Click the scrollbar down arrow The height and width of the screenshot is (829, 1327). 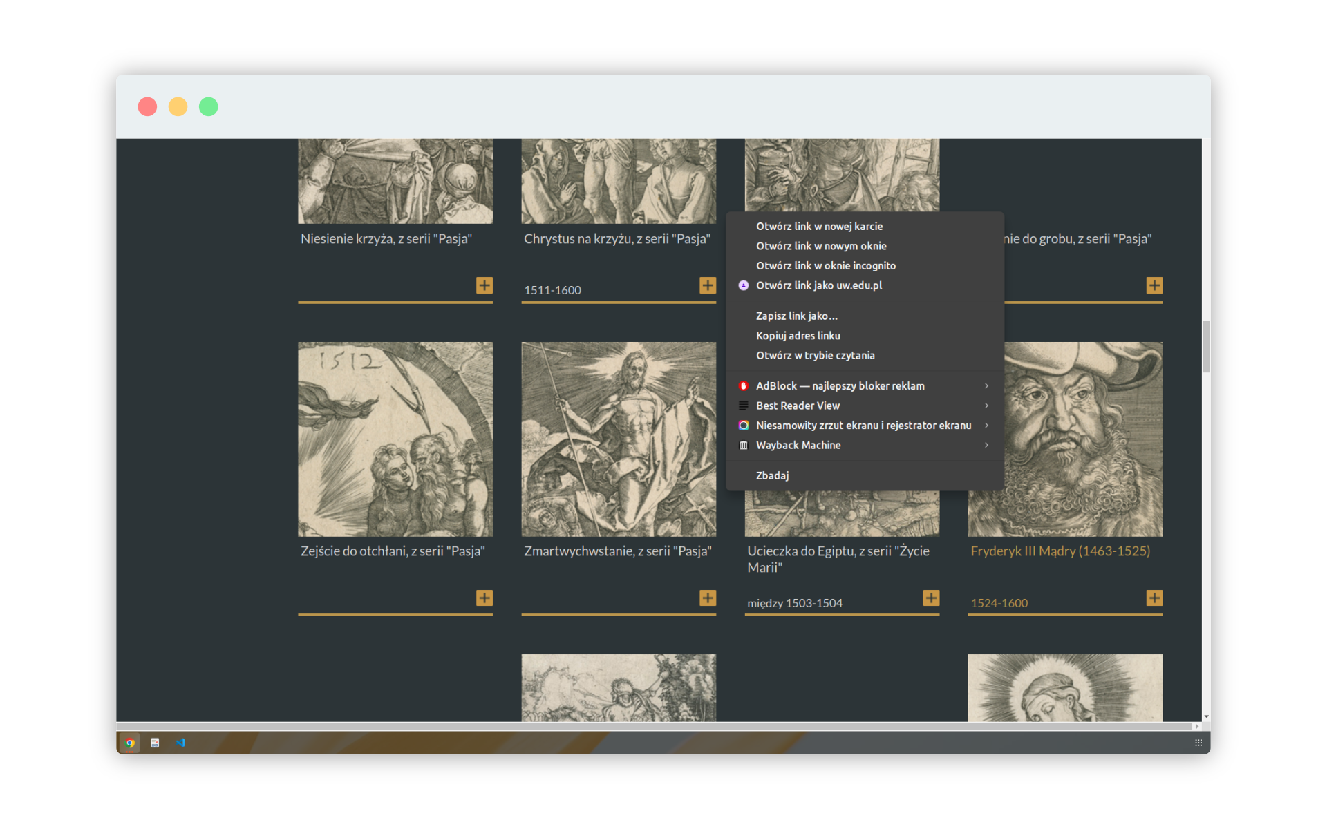[1206, 717]
